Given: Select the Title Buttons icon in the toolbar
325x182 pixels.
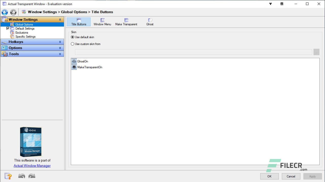Looking at the screenshot, I should click(x=79, y=21).
